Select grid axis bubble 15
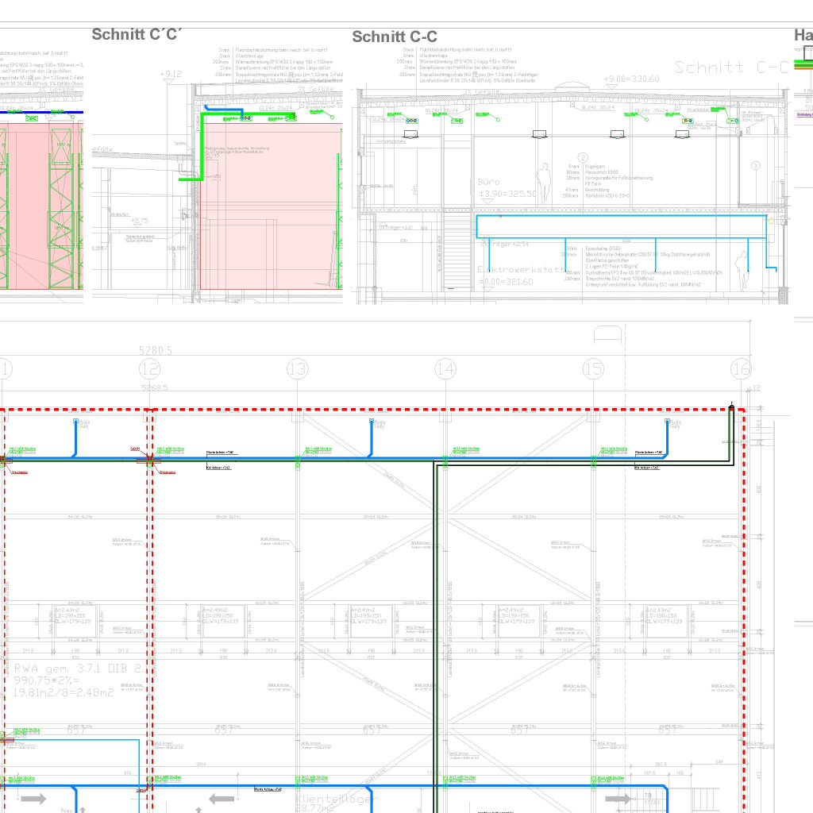The height and width of the screenshot is (813, 813). coord(593,369)
